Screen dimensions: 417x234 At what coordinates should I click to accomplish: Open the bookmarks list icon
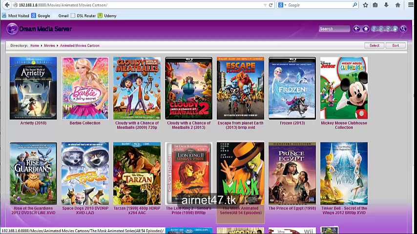click(375, 5)
